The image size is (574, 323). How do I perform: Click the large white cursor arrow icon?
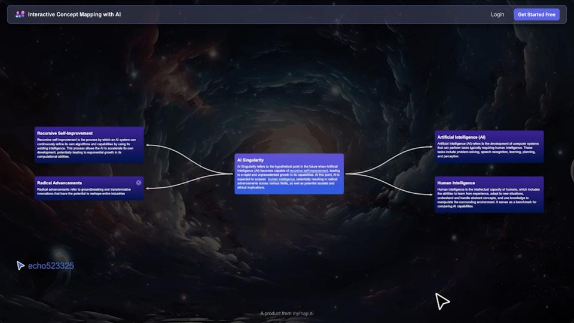tap(442, 301)
